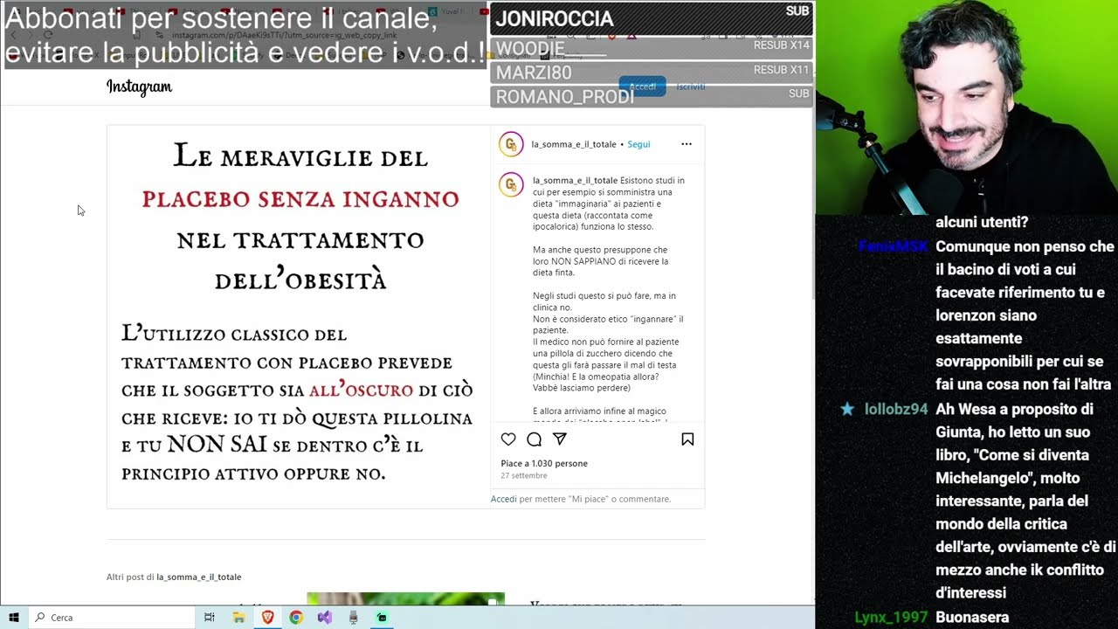Click the ROMANO_PRODI sub alert
This screenshot has height=629, width=1118.
tap(652, 96)
